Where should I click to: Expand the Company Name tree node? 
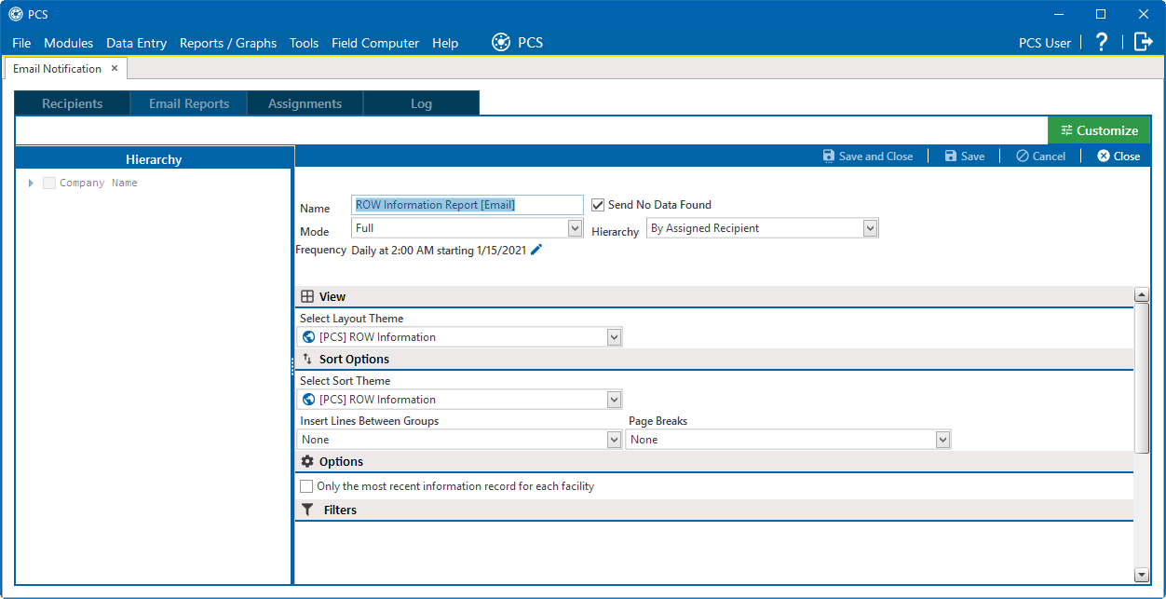(x=31, y=184)
